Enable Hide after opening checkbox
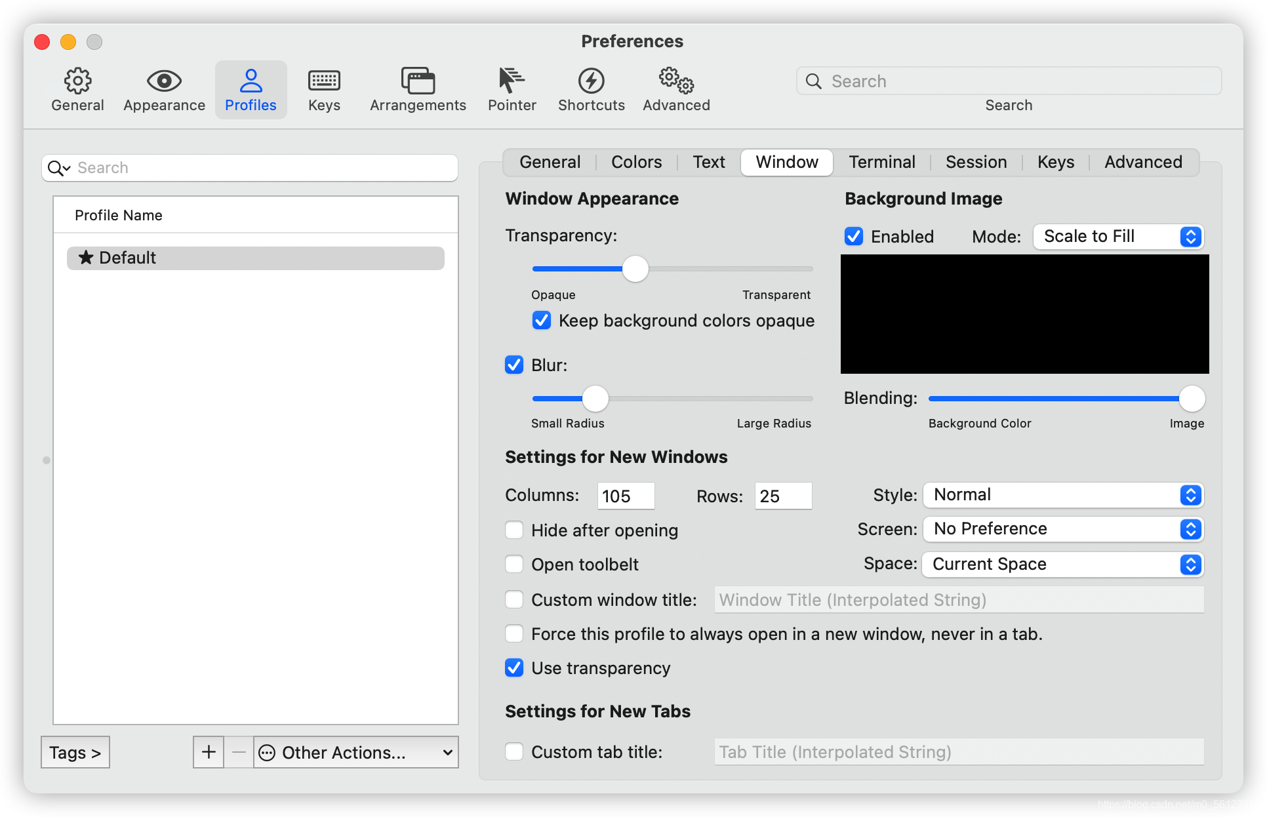The height and width of the screenshot is (817, 1267). pyautogui.click(x=514, y=530)
